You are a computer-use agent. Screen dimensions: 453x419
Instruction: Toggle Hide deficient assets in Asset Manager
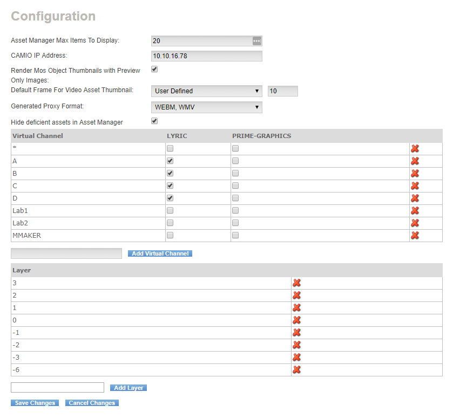(x=154, y=121)
